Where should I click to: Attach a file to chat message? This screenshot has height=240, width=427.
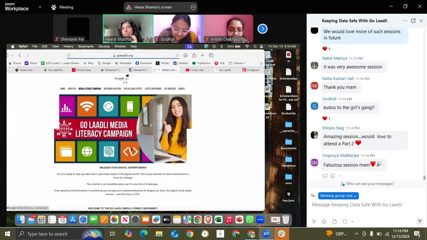[334, 222]
